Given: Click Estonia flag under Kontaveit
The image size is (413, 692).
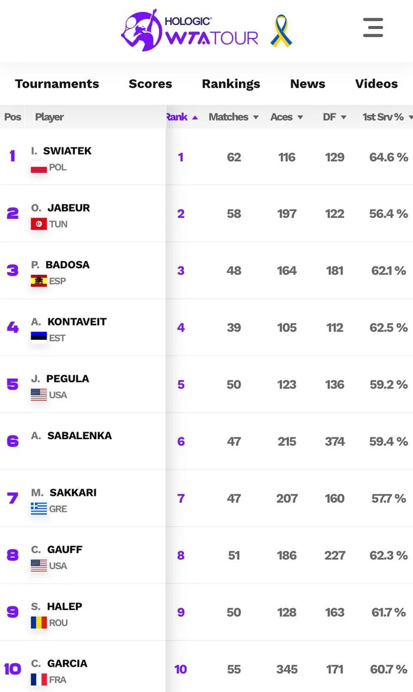Looking at the screenshot, I should (39, 337).
